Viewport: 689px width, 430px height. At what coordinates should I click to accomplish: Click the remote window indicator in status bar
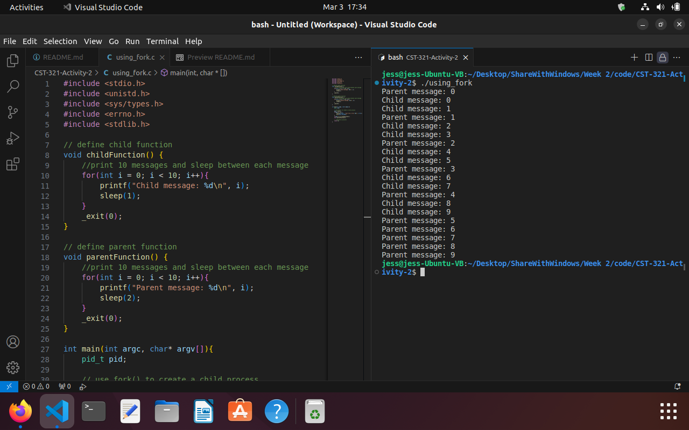tap(9, 386)
